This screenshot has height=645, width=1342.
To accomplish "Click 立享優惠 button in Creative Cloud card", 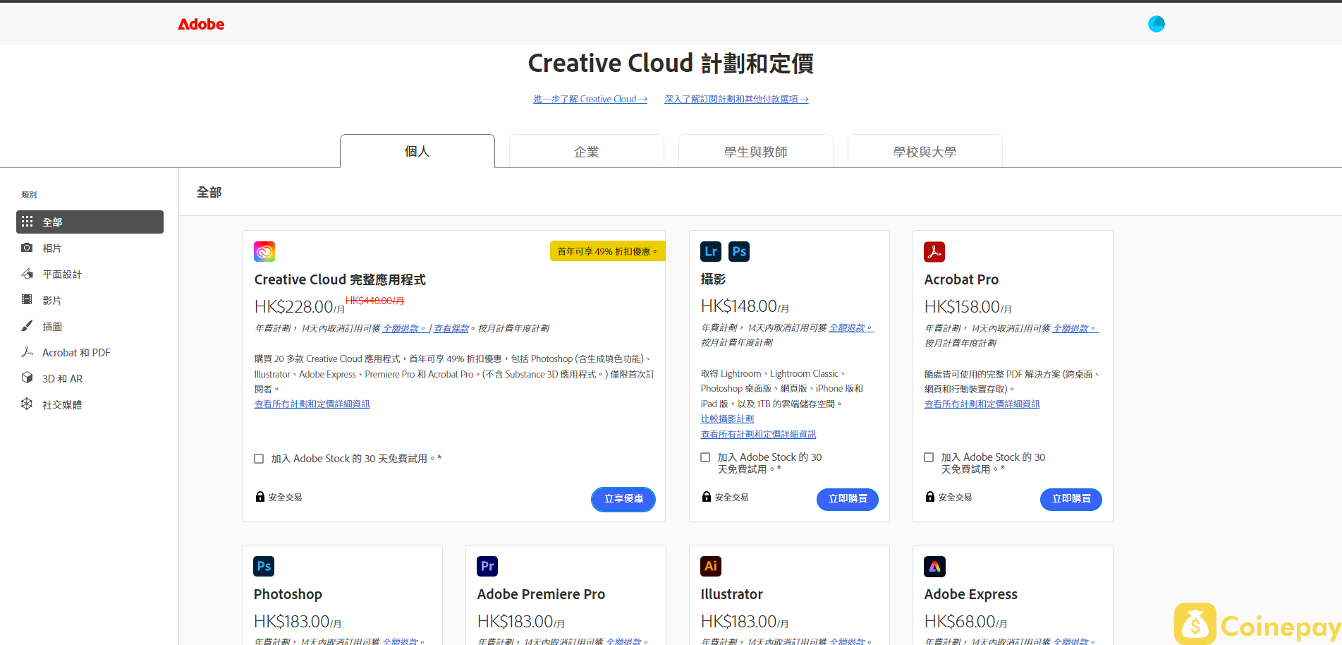I will [623, 499].
